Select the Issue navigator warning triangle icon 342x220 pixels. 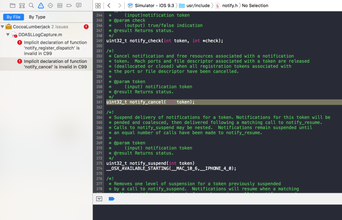tap(41, 5)
